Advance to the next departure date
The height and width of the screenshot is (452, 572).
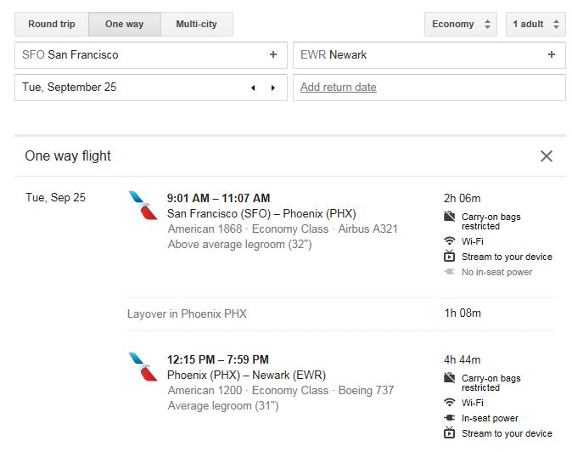click(x=273, y=88)
